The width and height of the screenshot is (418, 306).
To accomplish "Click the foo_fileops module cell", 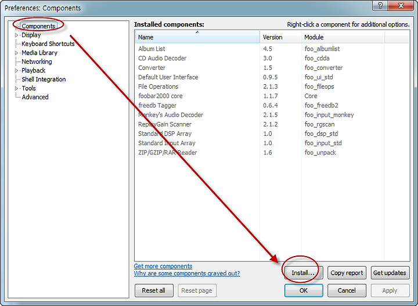I will (319, 87).
